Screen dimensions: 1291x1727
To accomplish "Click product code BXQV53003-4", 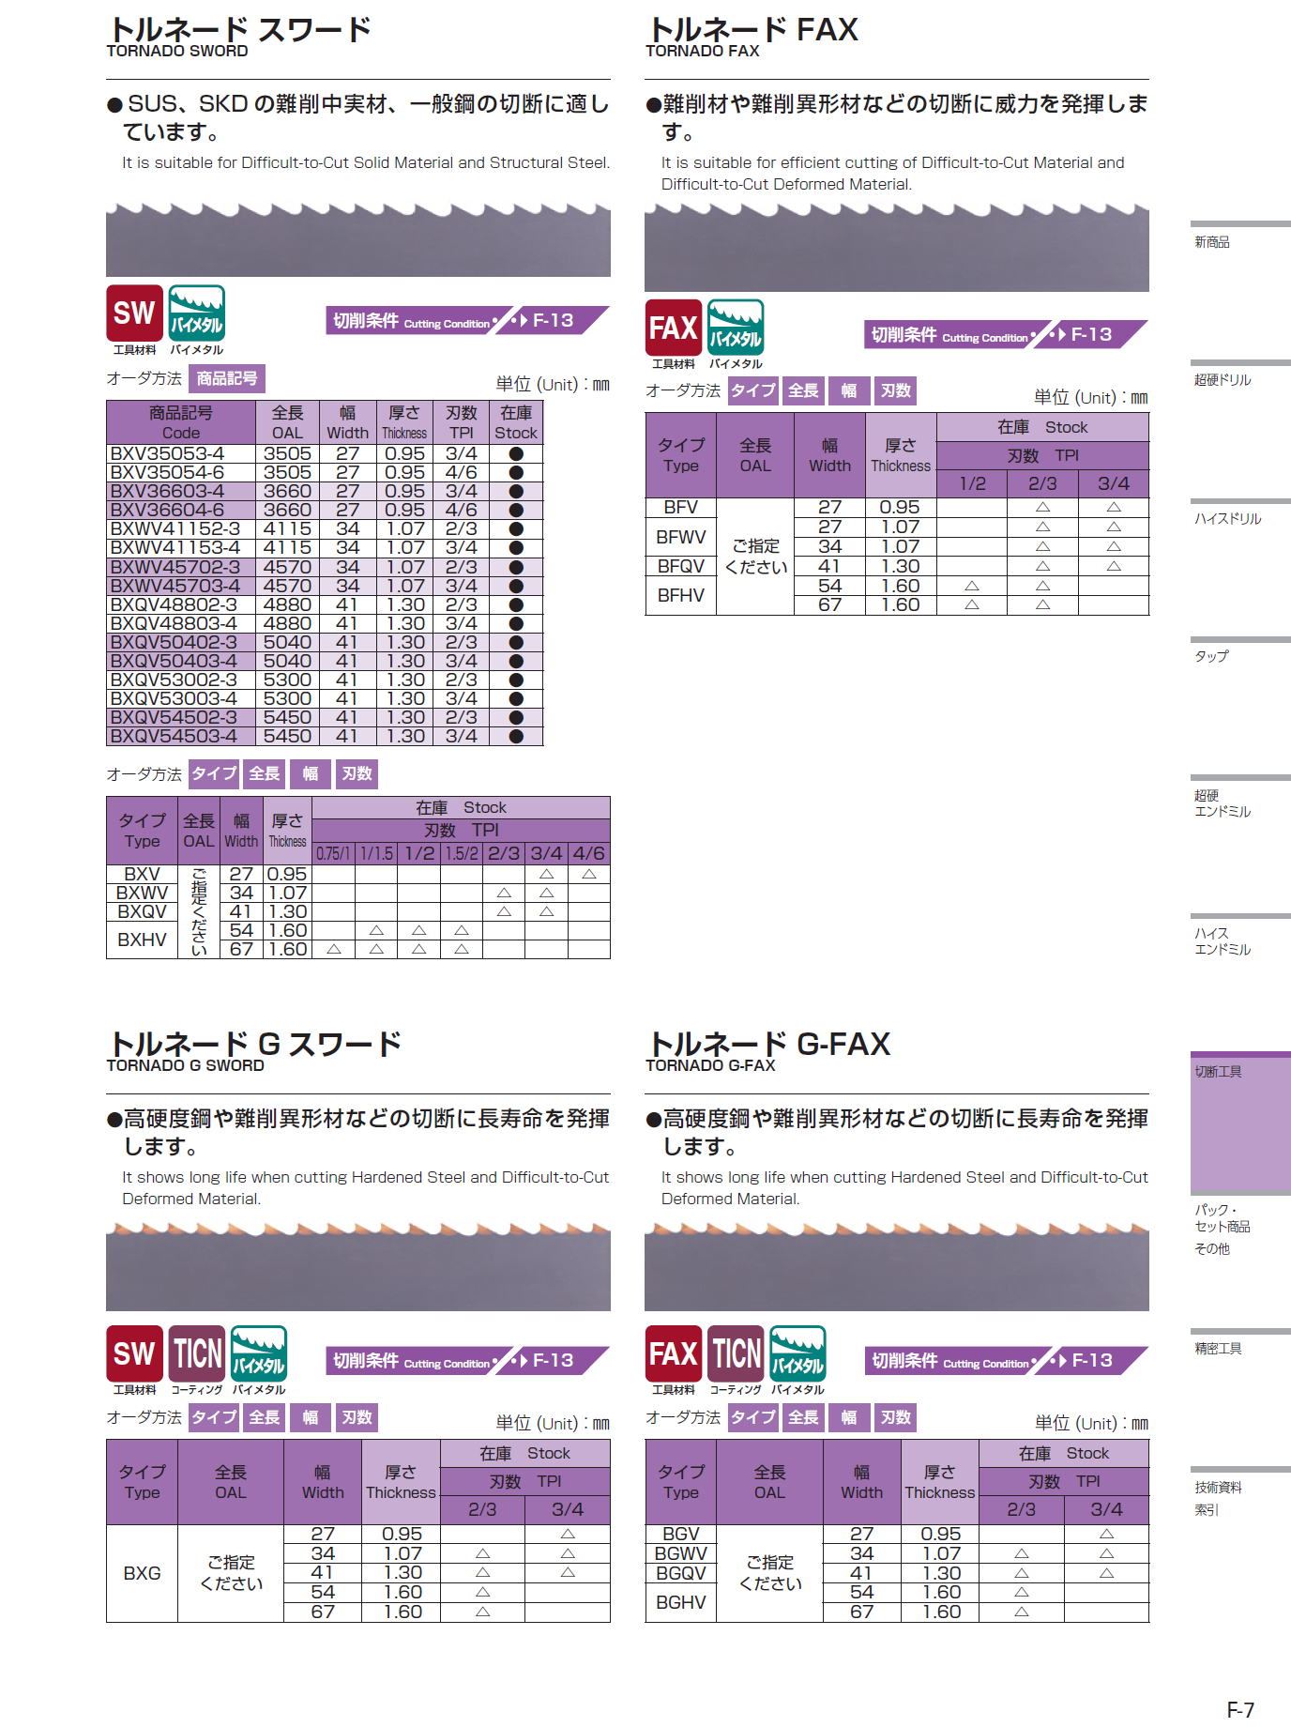I will (x=181, y=698).
